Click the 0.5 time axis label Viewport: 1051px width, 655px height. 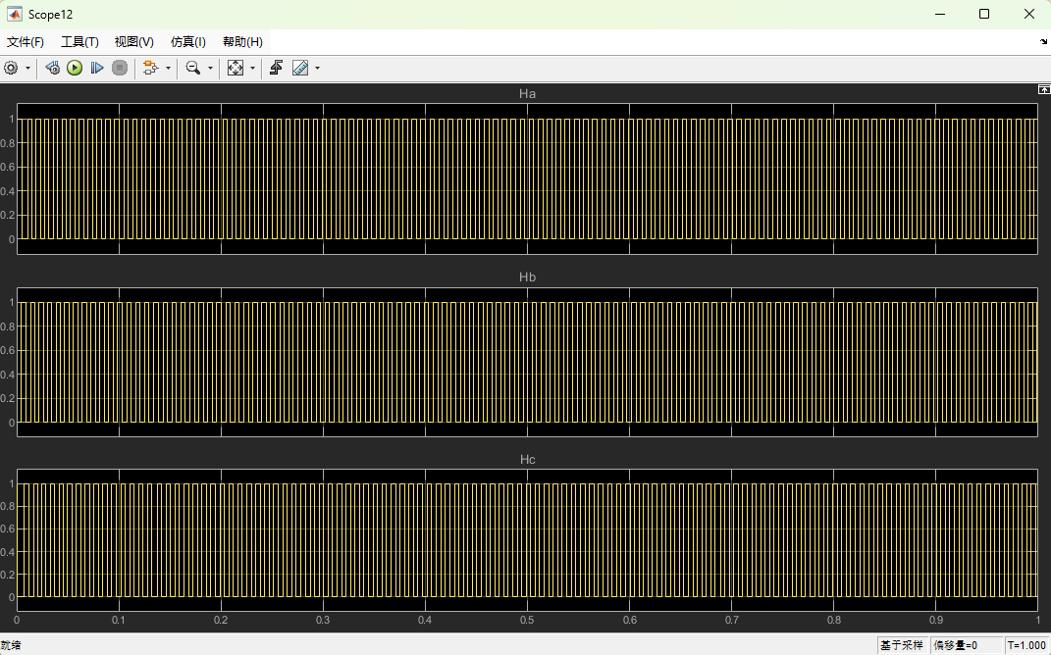[x=528, y=620]
